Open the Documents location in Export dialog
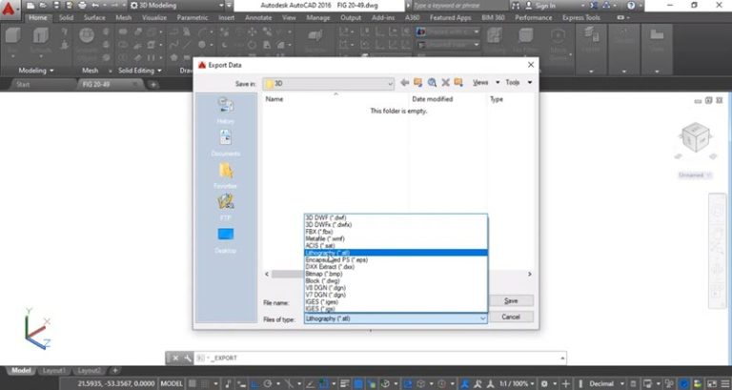 pos(226,141)
